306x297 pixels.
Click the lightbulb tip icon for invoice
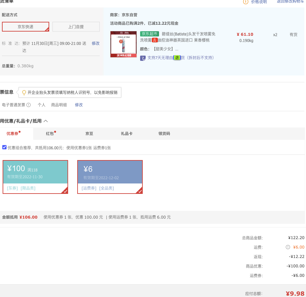coord(24,92)
